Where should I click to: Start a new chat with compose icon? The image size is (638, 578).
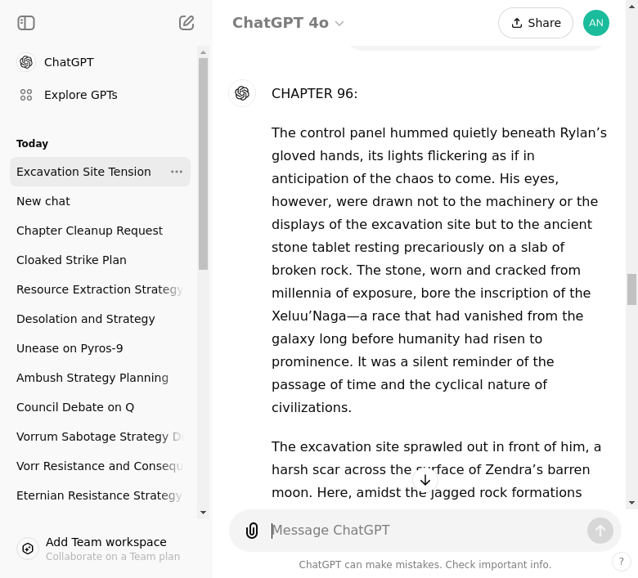click(x=186, y=23)
